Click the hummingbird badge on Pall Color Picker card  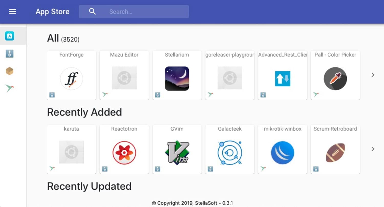(316, 95)
